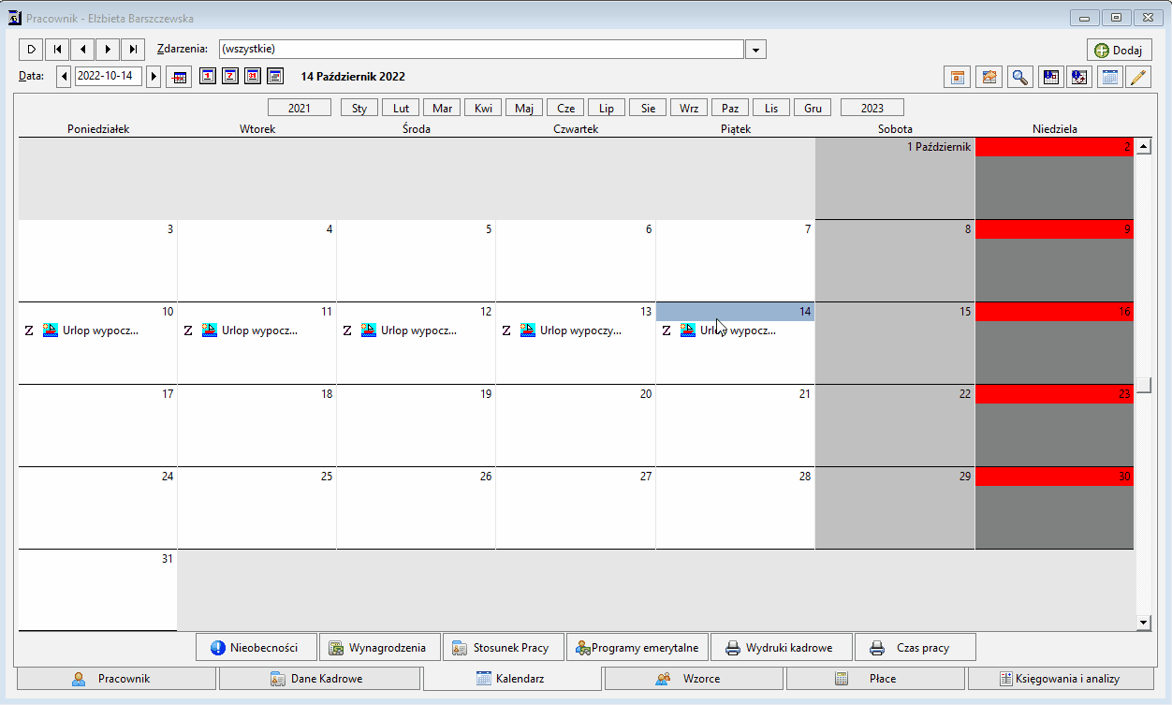Switch to single day view icon
Screen dimensions: 1172x705
point(208,76)
